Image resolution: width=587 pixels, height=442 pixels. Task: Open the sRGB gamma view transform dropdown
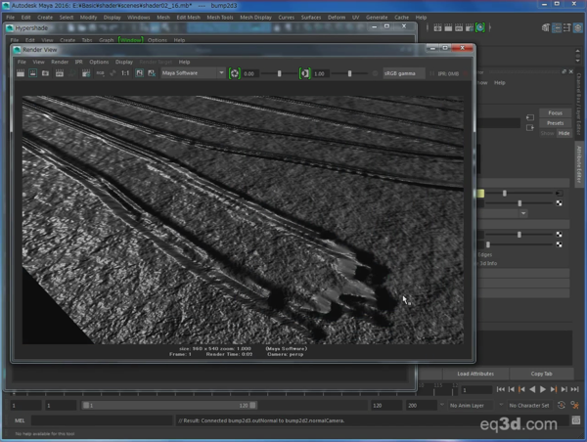pos(404,73)
